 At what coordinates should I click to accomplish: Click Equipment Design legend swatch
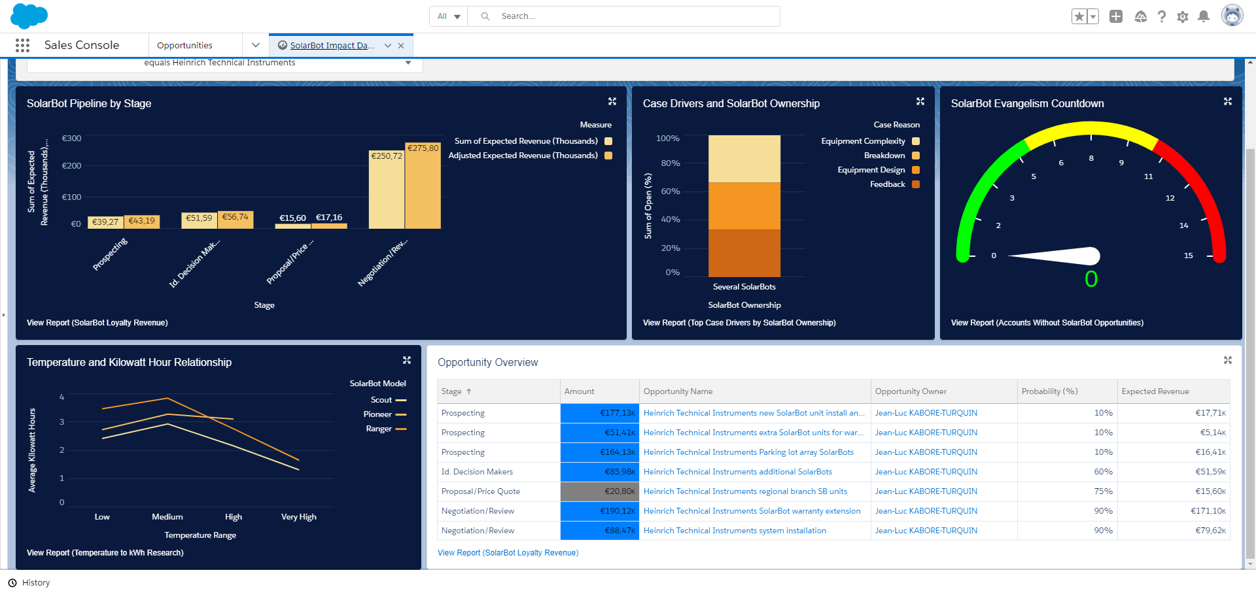(x=916, y=170)
